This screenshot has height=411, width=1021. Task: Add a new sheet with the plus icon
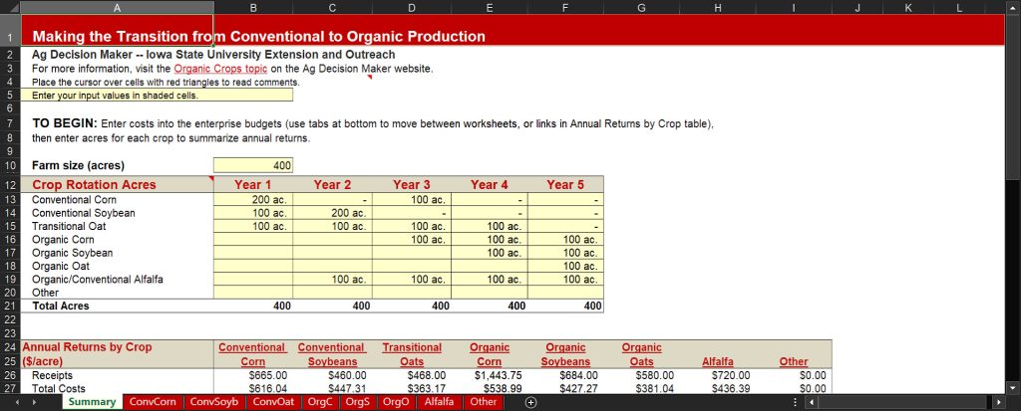tap(530, 402)
